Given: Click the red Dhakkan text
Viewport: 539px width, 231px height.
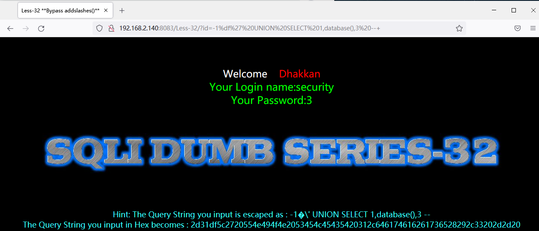Looking at the screenshot, I should tap(299, 74).
